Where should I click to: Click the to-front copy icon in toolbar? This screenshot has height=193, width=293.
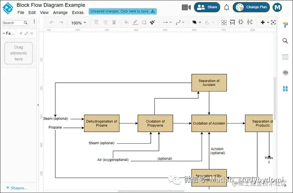(x=96, y=22)
